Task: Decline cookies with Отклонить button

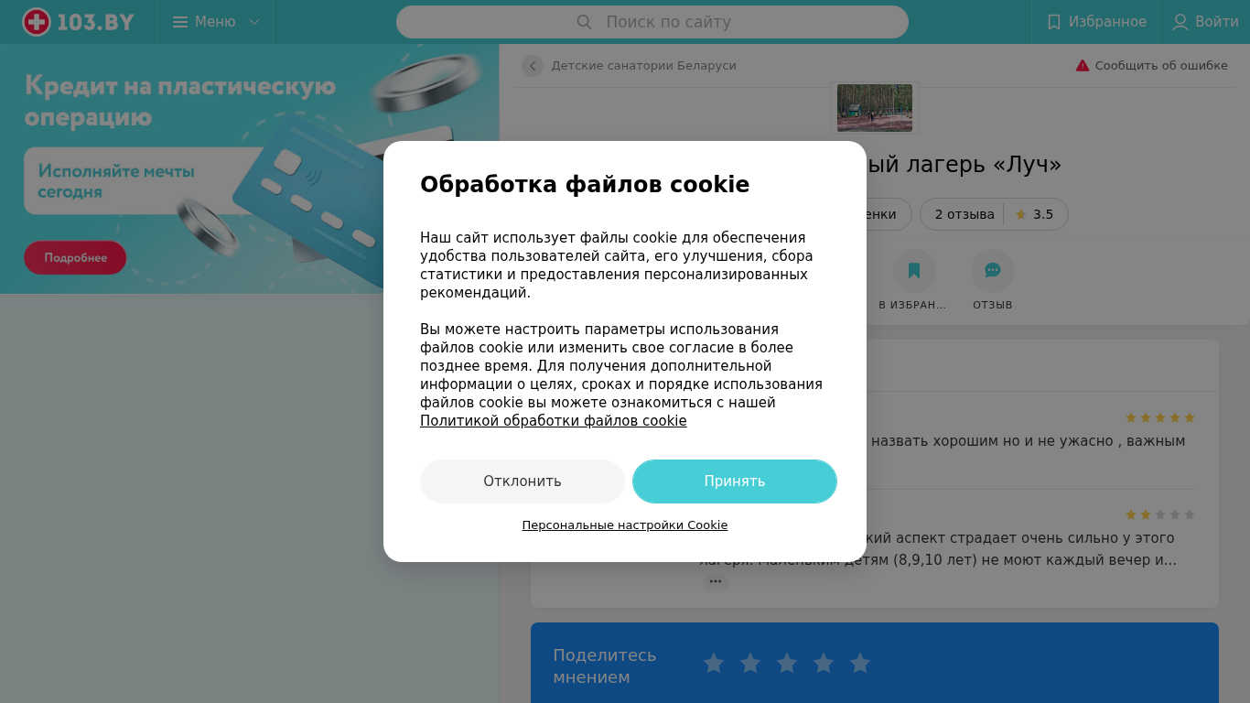Action: (523, 481)
